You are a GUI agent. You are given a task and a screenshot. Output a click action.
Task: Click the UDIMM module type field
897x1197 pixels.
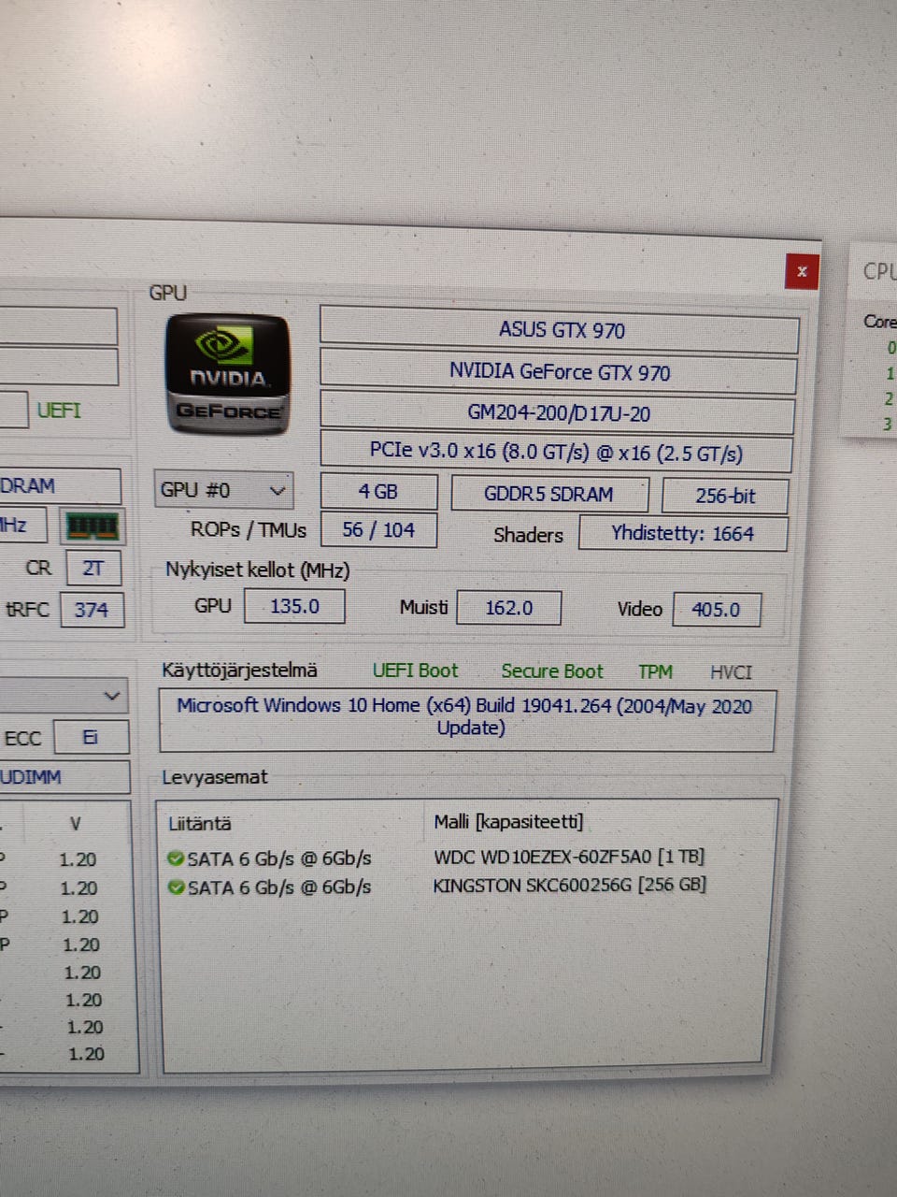(64, 777)
